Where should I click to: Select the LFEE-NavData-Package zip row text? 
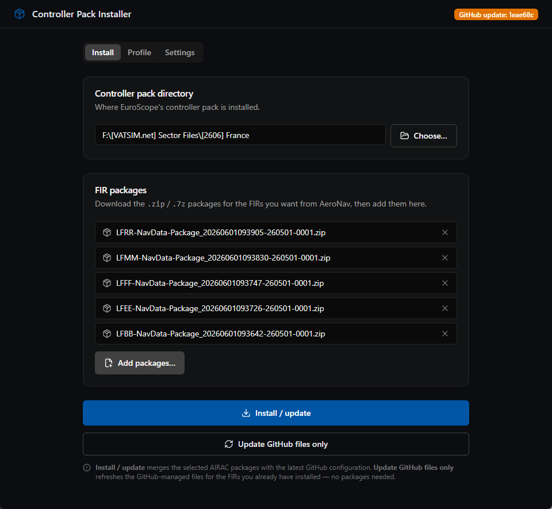(220, 309)
